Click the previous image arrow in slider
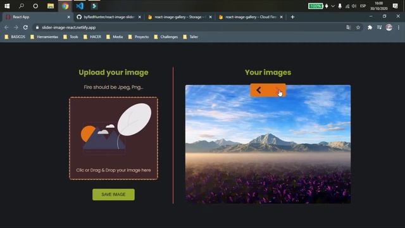 (259, 90)
